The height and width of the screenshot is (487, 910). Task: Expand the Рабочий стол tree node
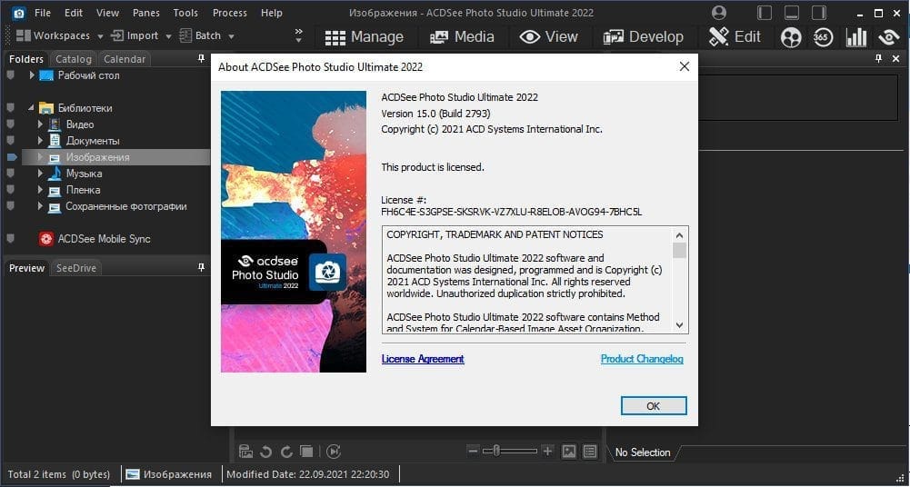click(x=32, y=75)
